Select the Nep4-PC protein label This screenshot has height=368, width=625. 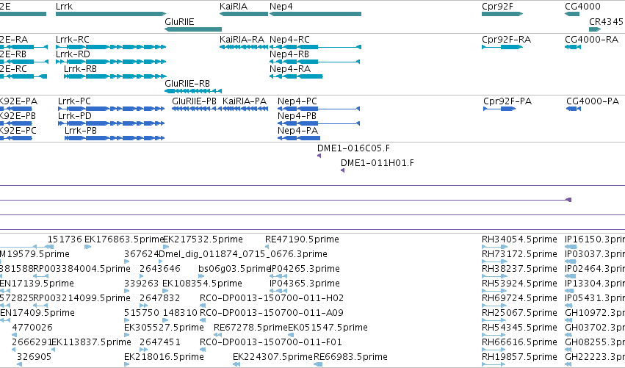click(x=297, y=101)
